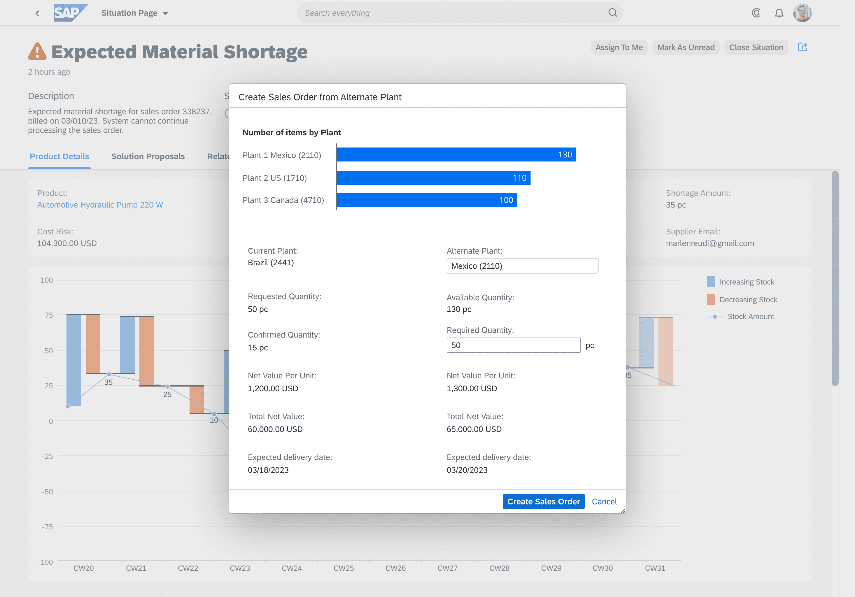Click the back navigation arrow
Image resolution: width=855 pixels, height=597 pixels.
pyautogui.click(x=37, y=13)
